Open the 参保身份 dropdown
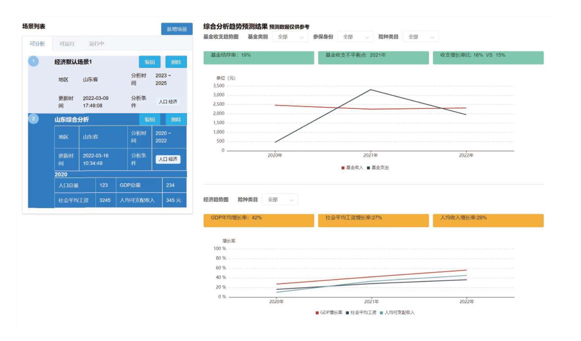Image resolution: width=581 pixels, height=341 pixels. pyautogui.click(x=355, y=36)
